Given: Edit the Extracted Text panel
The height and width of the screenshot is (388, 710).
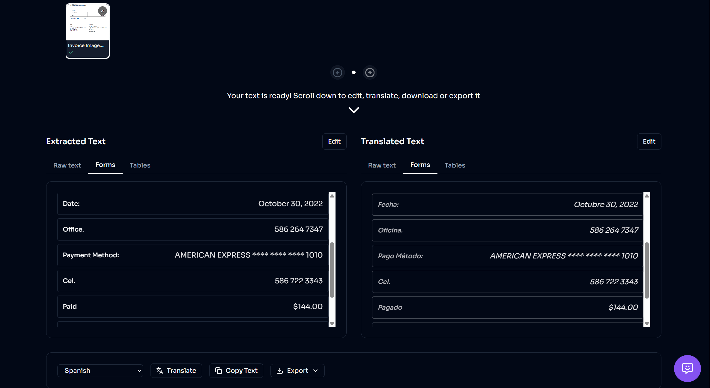Looking at the screenshot, I should [x=334, y=141].
